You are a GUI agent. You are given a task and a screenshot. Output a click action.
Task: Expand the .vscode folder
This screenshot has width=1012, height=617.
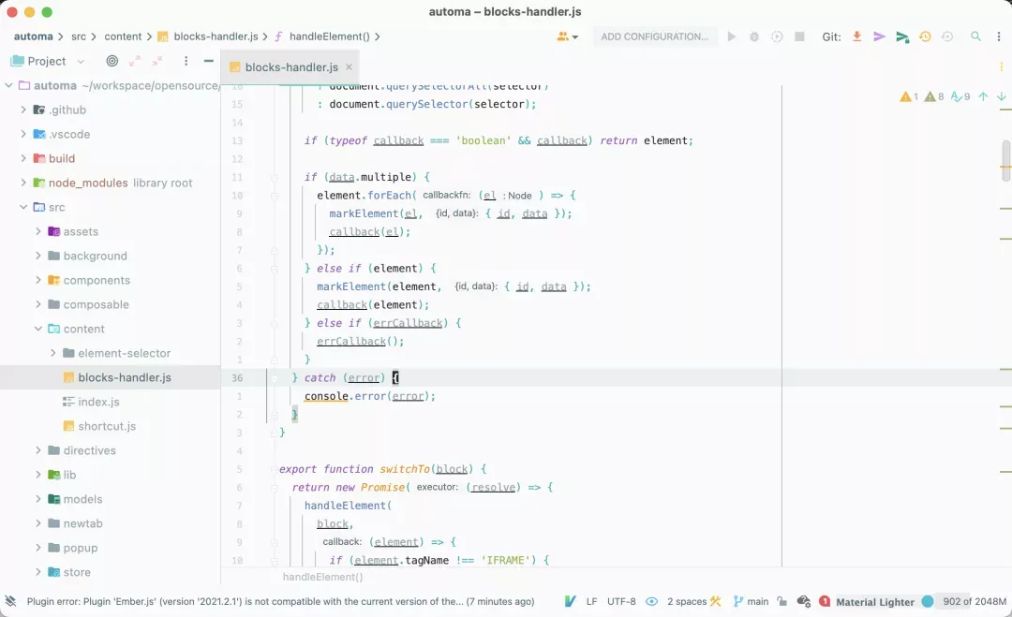23,134
